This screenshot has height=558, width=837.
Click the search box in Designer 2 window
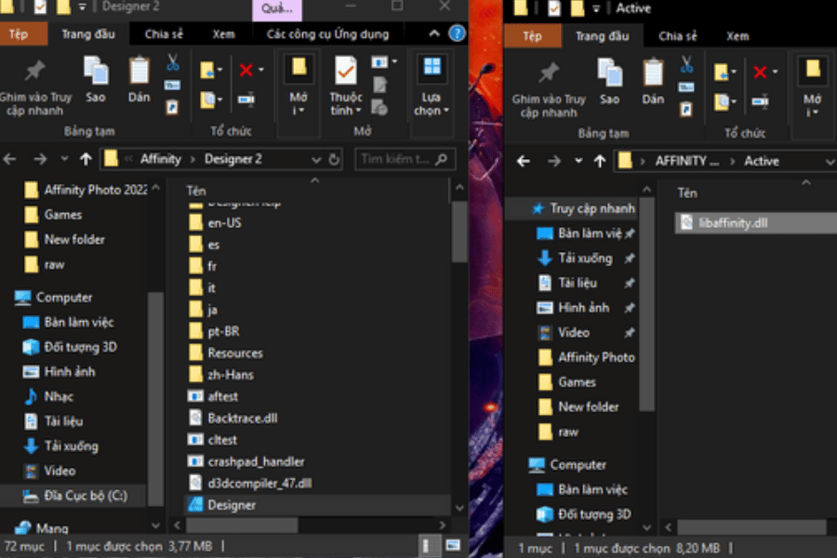(394, 159)
